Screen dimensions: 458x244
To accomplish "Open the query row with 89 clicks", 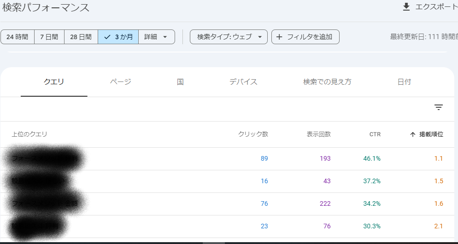I will click(46, 158).
